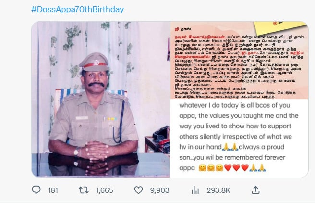315x203 pixels.
Task: Open the police officer photo thumbnail
Action: (x=101, y=99)
